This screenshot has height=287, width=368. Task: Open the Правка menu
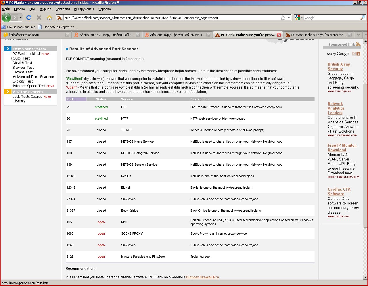point(19,9)
